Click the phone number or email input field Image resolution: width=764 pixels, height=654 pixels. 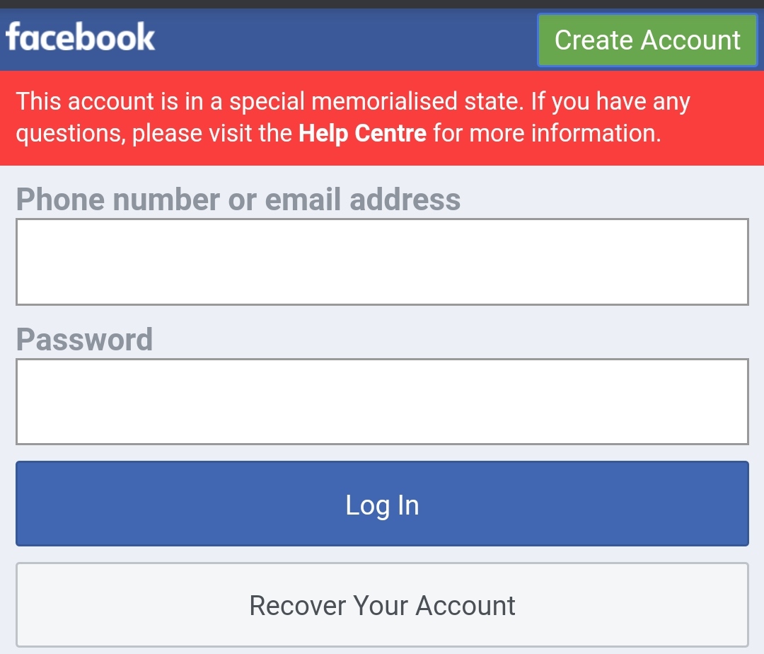382,262
